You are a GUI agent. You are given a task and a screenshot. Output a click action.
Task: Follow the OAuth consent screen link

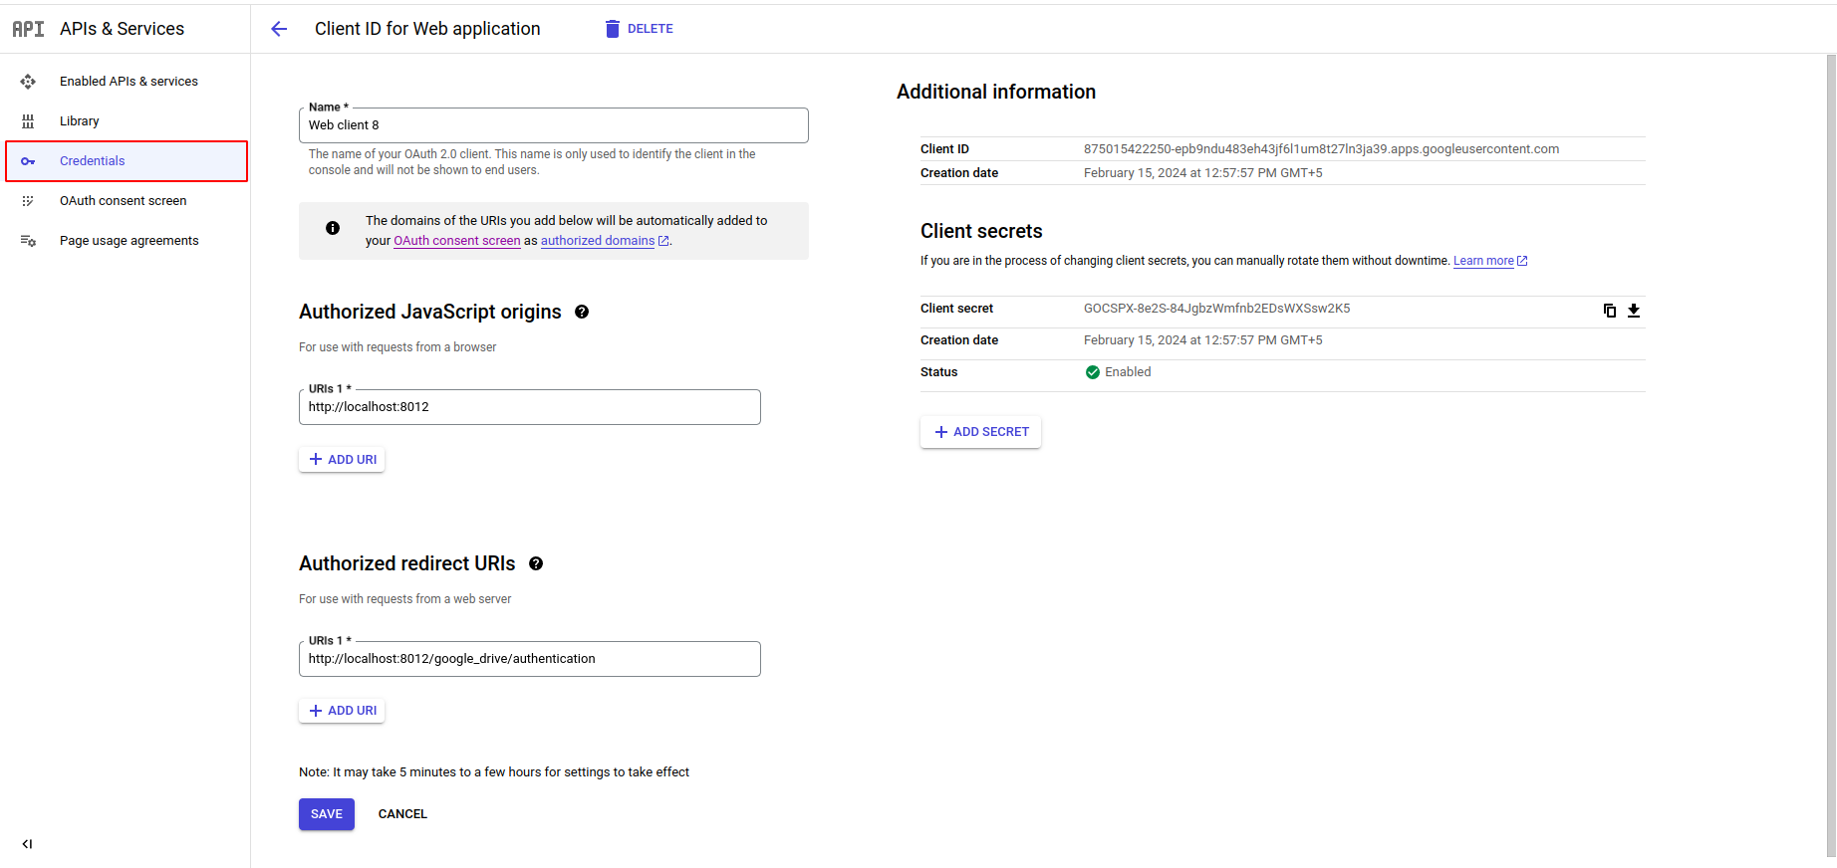tap(457, 241)
